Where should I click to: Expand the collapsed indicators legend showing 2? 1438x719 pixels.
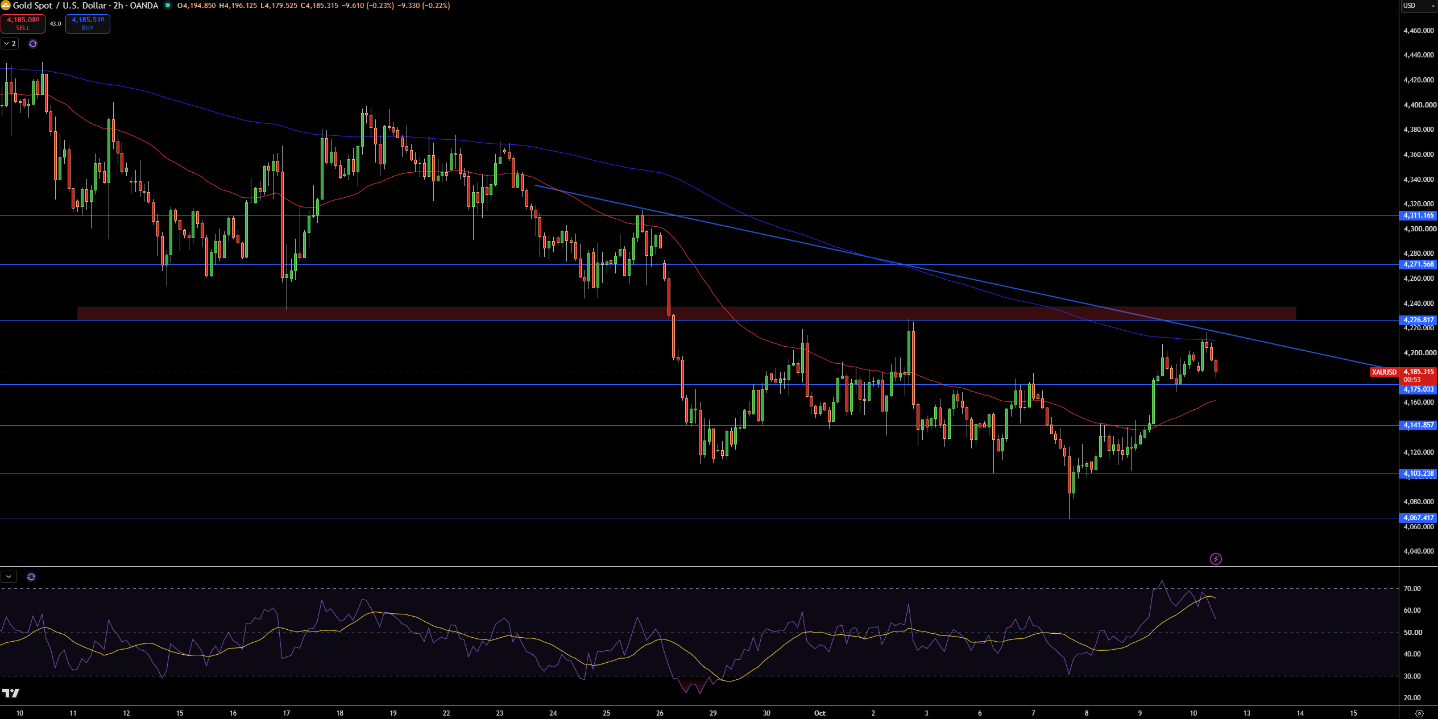10,44
